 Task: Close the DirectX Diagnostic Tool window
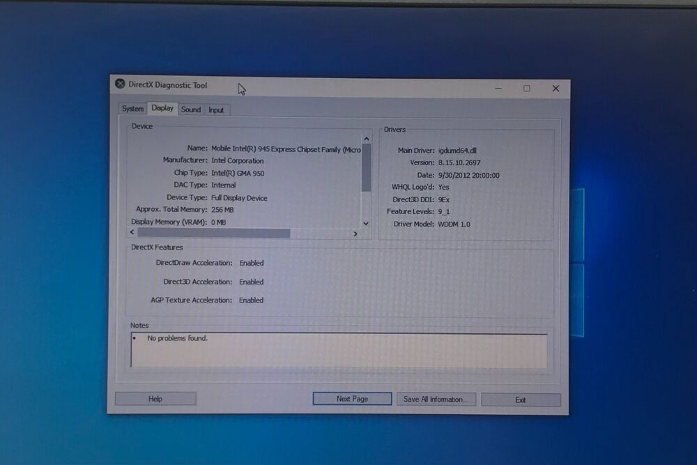pyautogui.click(x=556, y=89)
